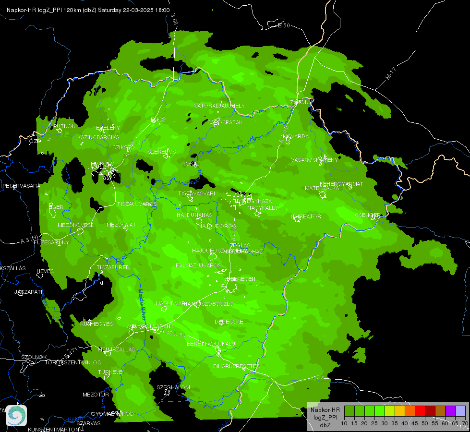Click the BERETTYOUJFALU city label
The height and width of the screenshot is (432, 470).
pos(211,344)
